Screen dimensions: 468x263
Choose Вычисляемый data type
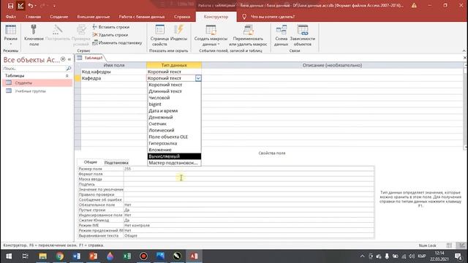pyautogui.click(x=174, y=156)
